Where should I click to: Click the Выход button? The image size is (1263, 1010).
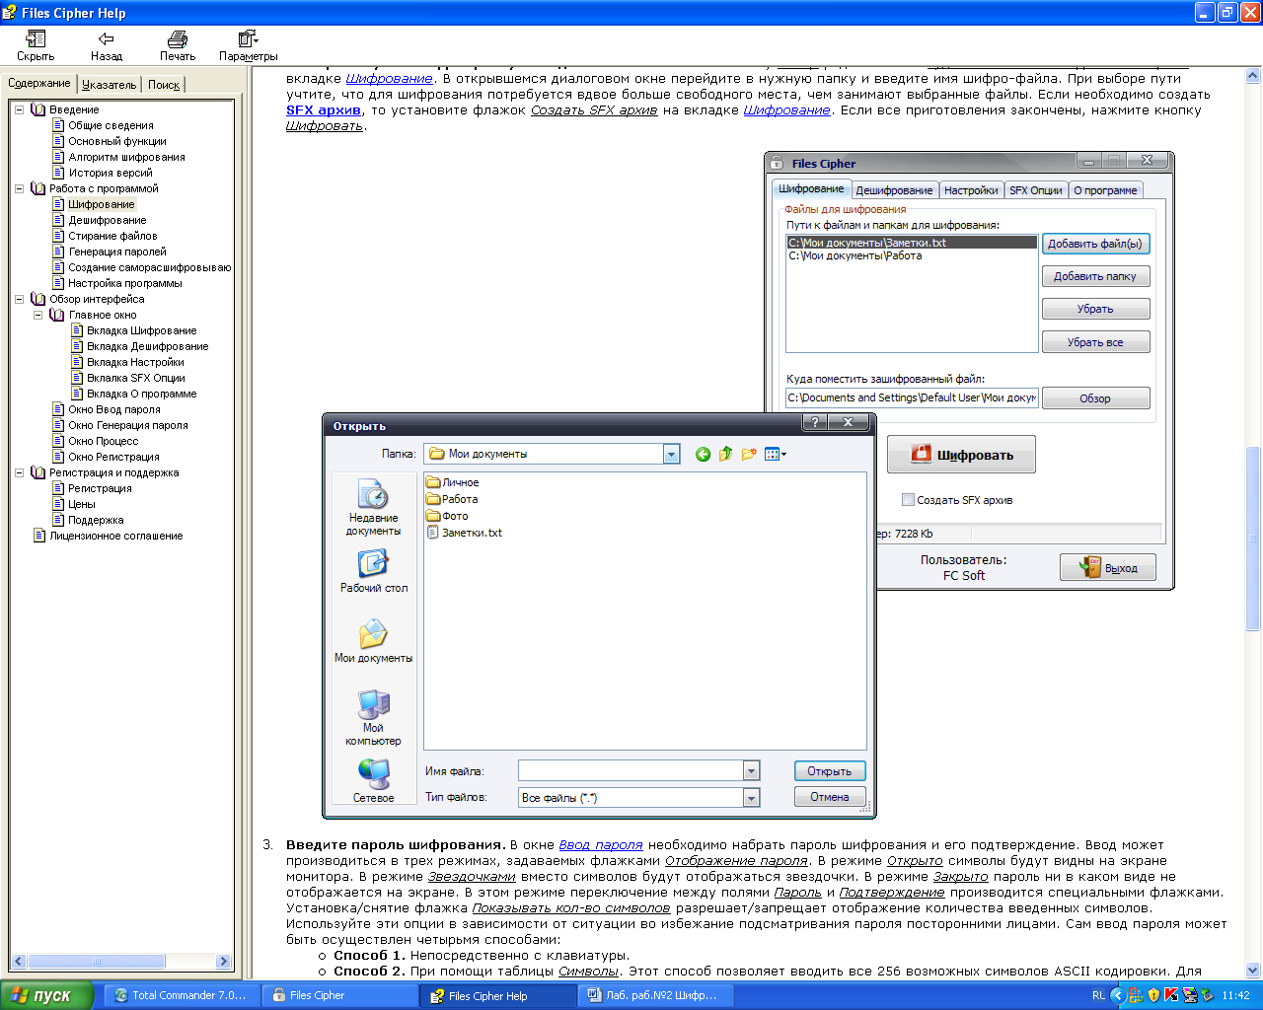coord(1108,567)
